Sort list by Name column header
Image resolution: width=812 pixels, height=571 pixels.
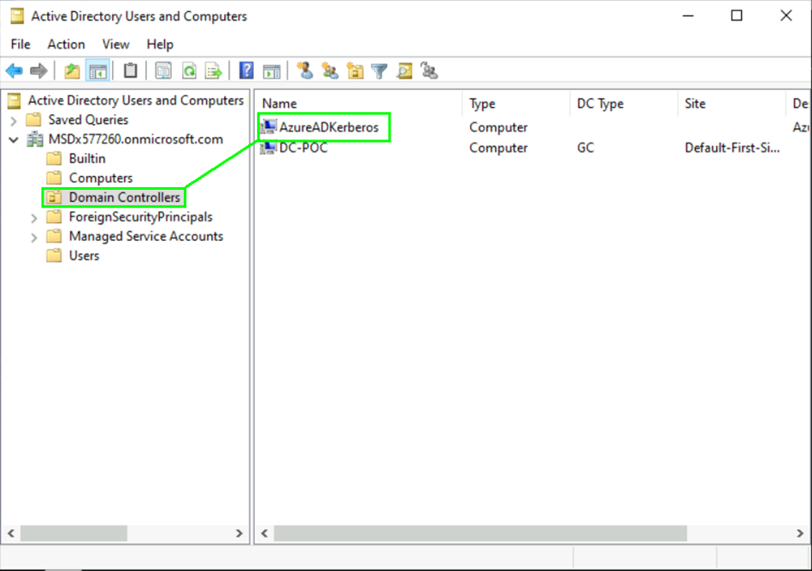(x=359, y=103)
